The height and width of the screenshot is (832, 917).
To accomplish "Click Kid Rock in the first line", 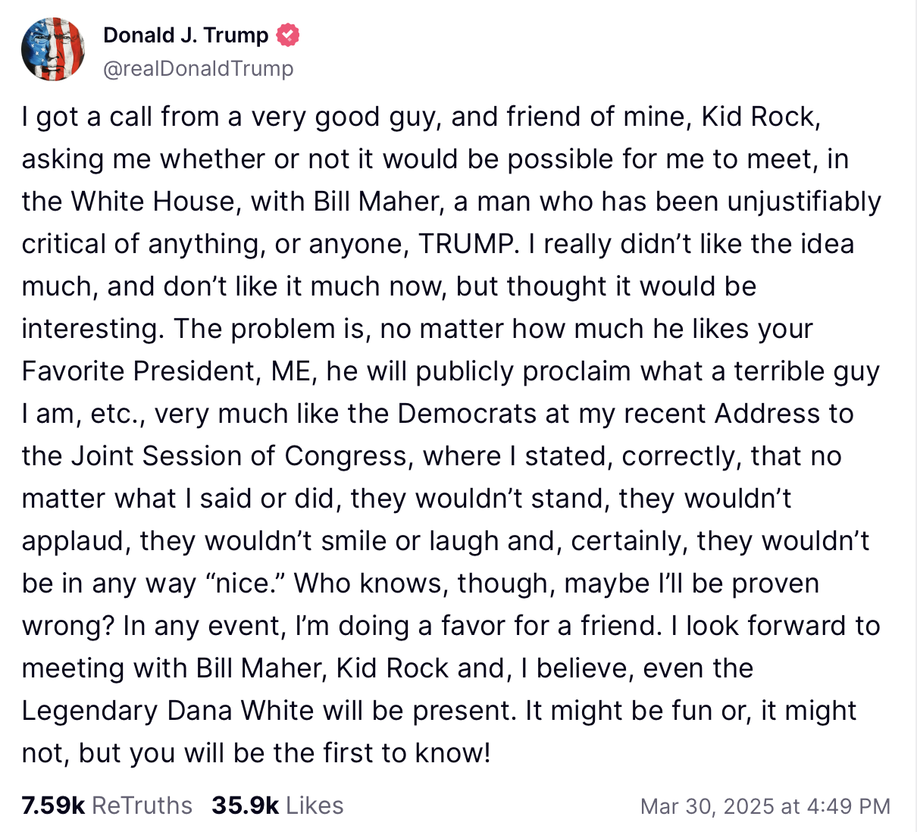I will (759, 117).
